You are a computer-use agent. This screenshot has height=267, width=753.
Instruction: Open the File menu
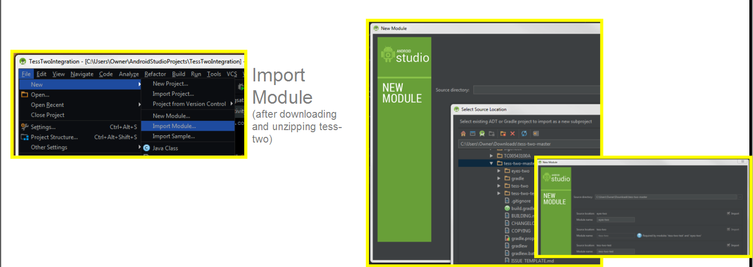click(x=26, y=74)
